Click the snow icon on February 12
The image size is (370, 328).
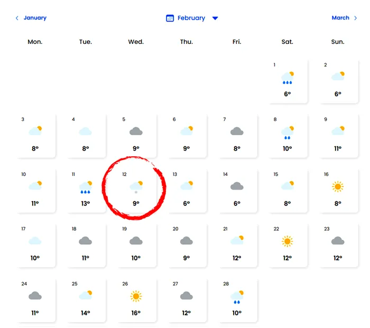(x=136, y=187)
